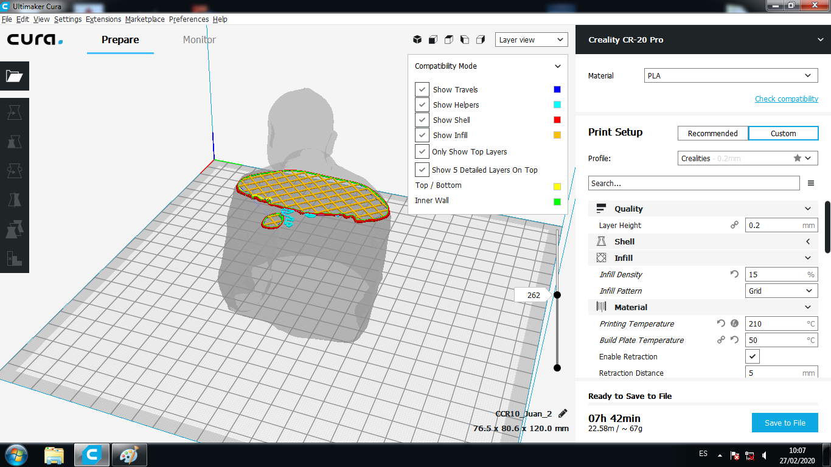
Task: Click the Infill Density value field
Action: pyautogui.click(x=782, y=274)
